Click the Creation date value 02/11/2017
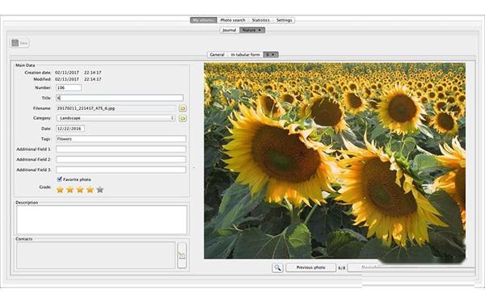The image size is (485, 303). 67,73
